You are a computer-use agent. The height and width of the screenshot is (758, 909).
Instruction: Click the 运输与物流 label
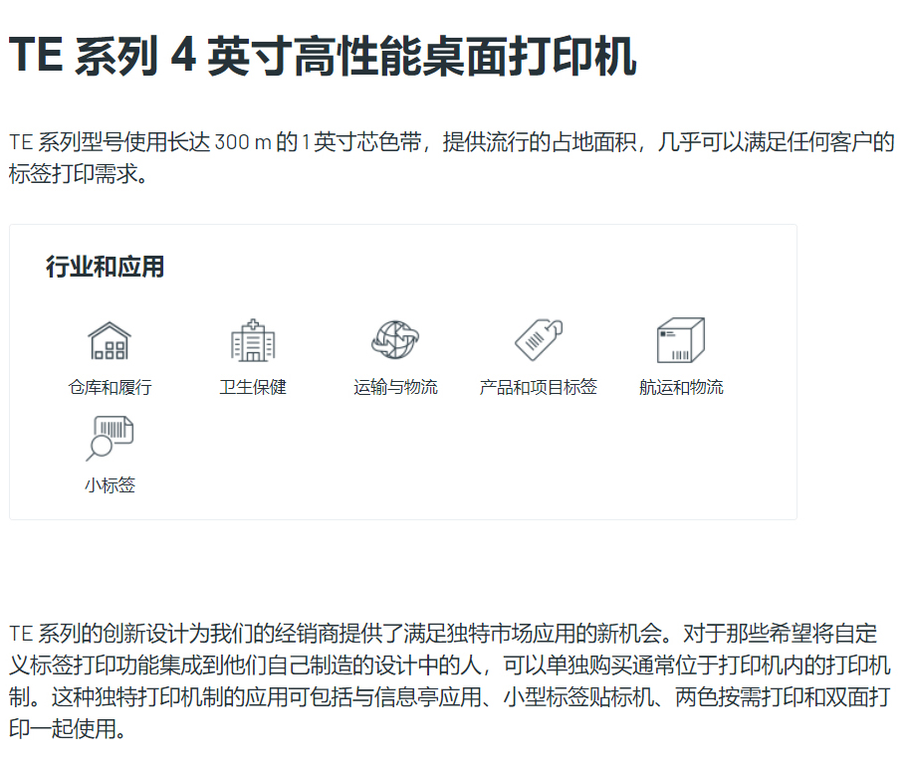395,387
